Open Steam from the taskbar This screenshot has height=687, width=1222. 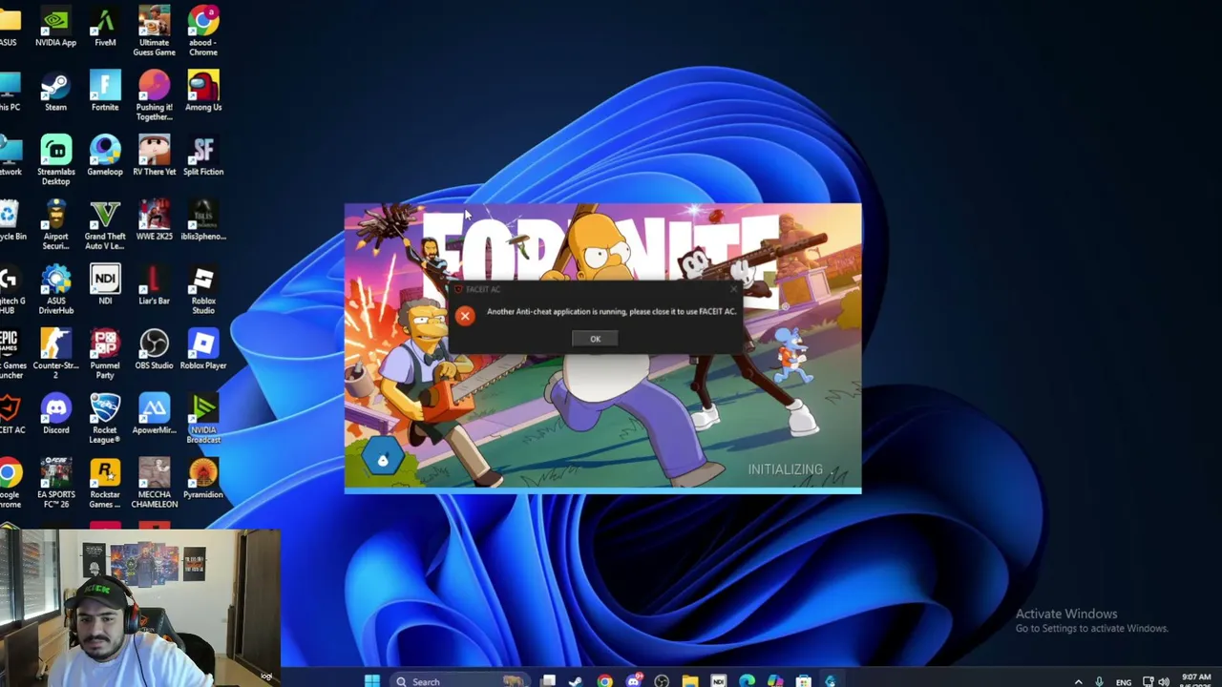coord(576,681)
